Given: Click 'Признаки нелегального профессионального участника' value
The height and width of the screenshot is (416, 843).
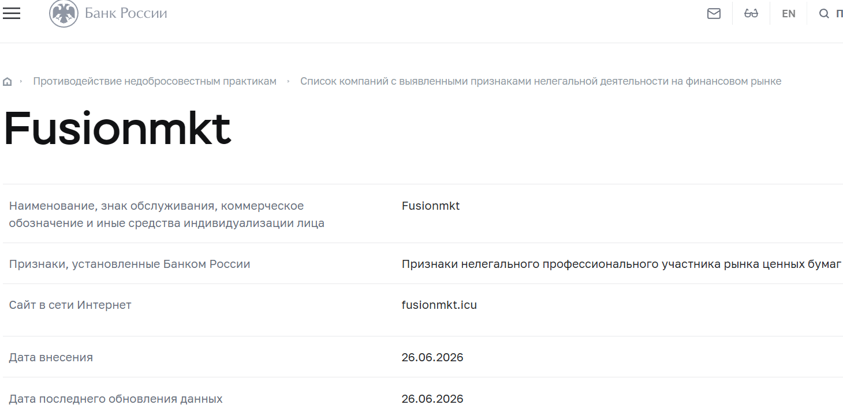Looking at the screenshot, I should pyautogui.click(x=621, y=264).
